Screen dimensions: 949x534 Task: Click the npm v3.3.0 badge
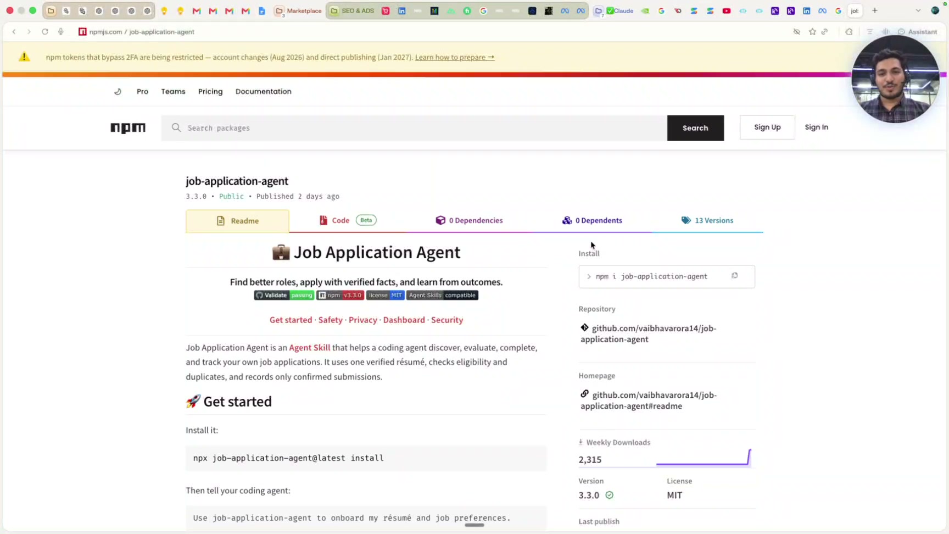coord(340,295)
